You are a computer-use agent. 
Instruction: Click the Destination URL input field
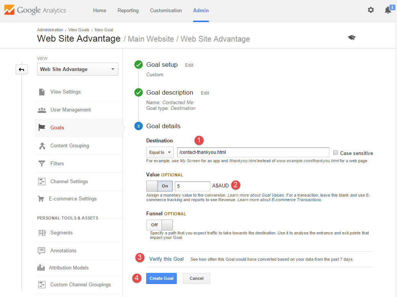(253, 152)
